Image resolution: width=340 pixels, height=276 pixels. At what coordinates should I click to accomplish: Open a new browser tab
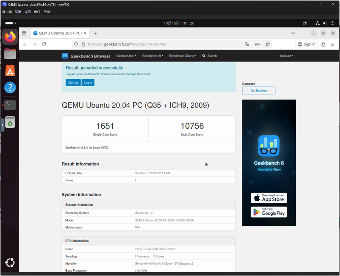coord(95,33)
